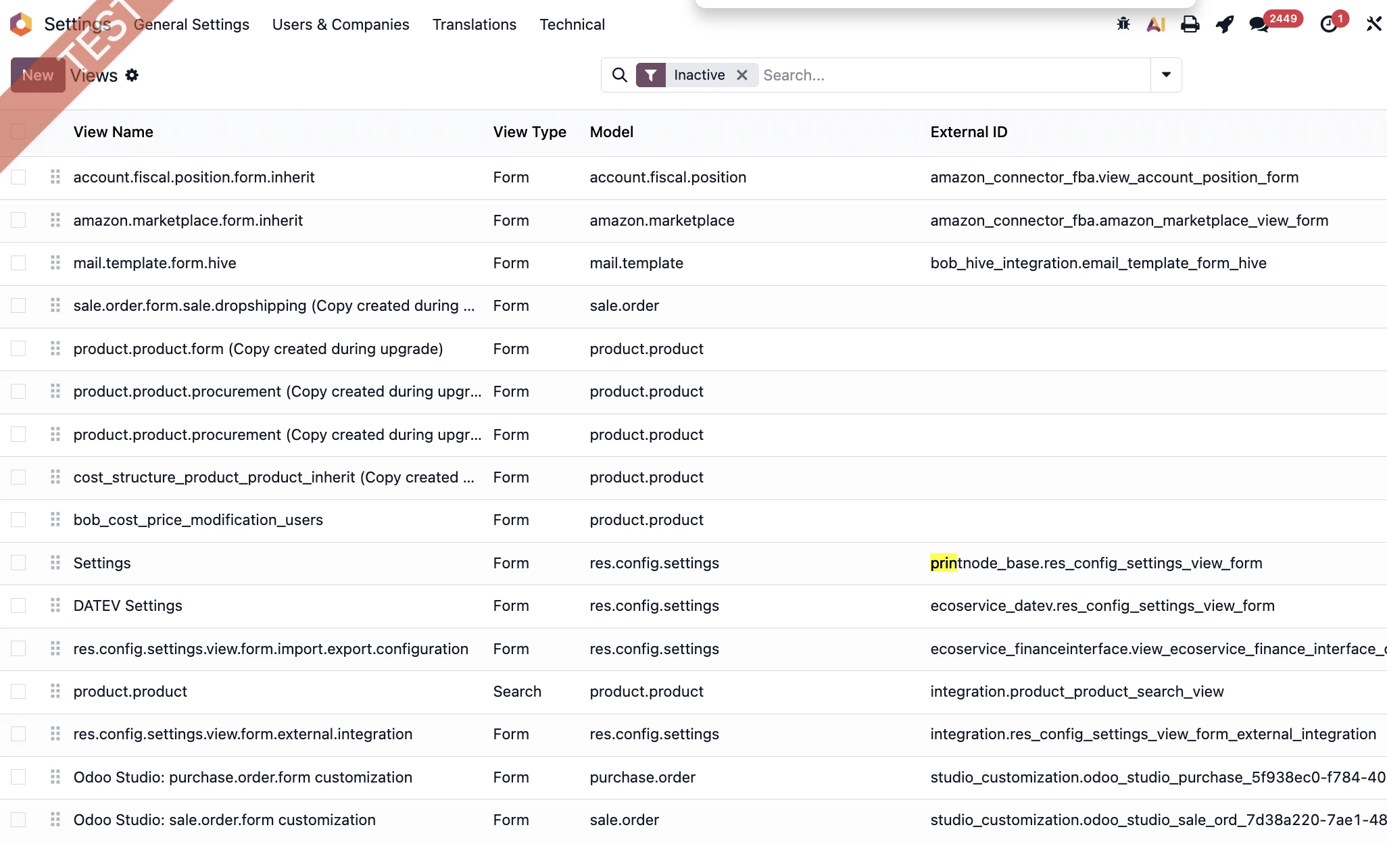The height and width of the screenshot is (842, 1387).
Task: Sort by External ID column header
Action: tap(969, 132)
